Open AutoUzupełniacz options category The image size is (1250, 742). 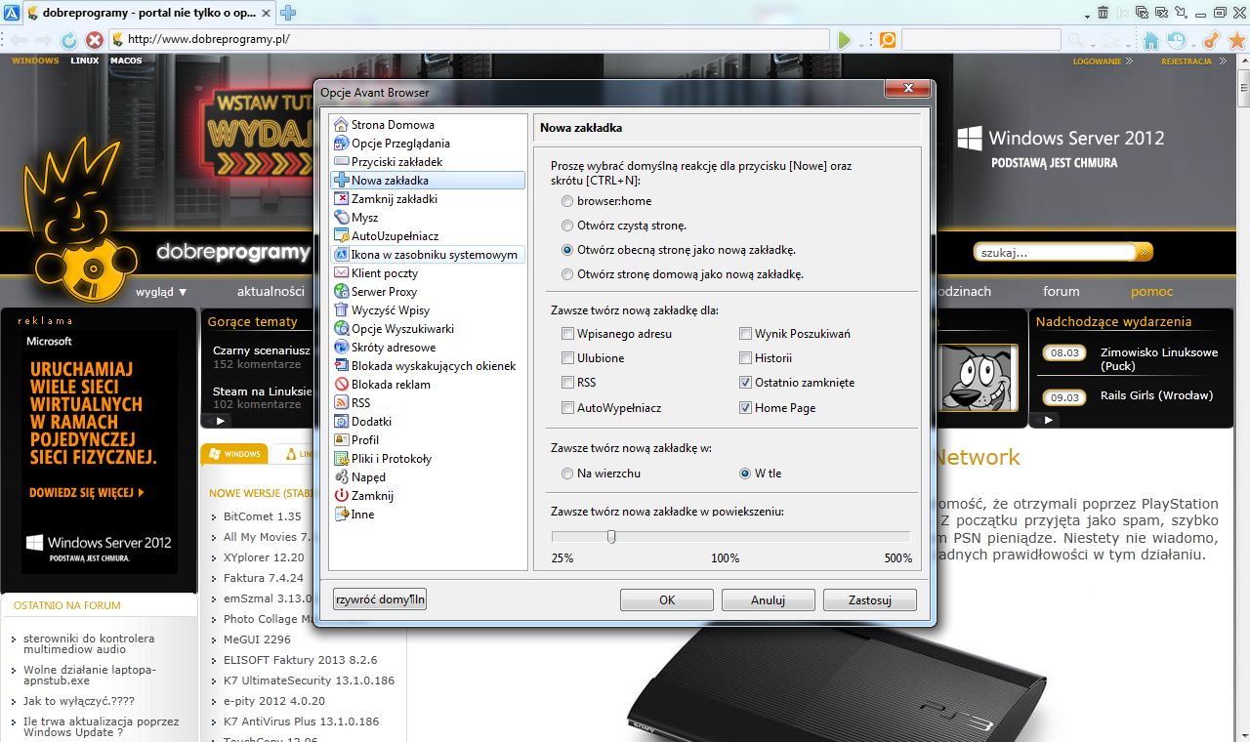tap(395, 236)
